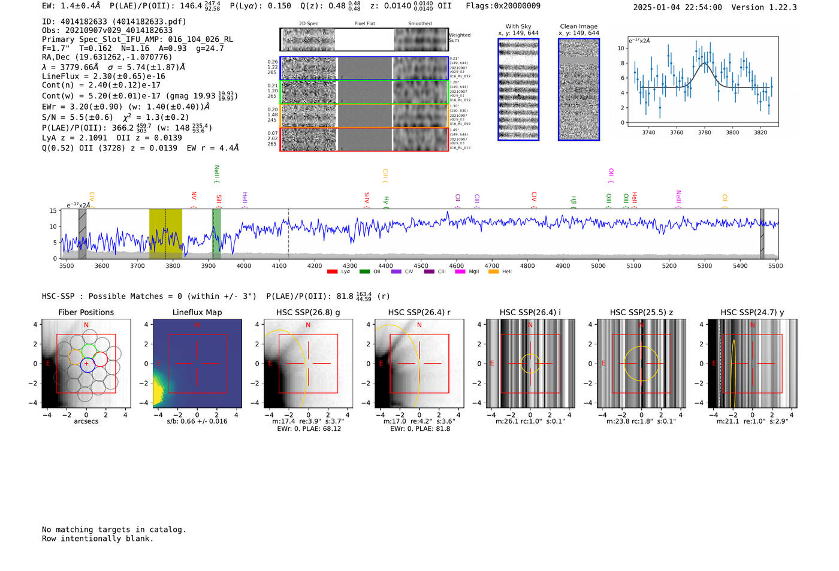Open the Lineflux Map panel
The image size is (839, 571).
pos(197,363)
